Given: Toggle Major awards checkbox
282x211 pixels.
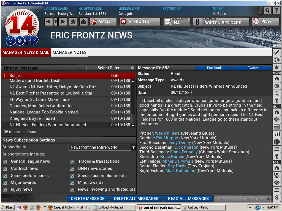Looking at the screenshot, I should pos(5,183).
